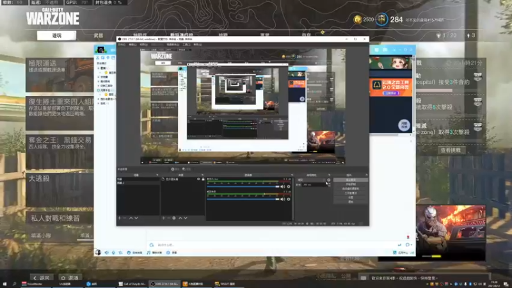
Task: Remove selected scene with minus icon in Scenes dock
Action: tap(125, 218)
